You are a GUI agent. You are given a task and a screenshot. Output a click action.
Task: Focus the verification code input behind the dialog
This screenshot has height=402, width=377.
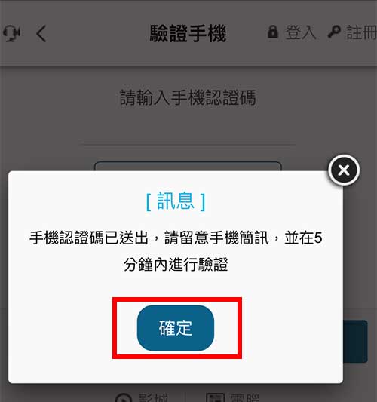pos(188,166)
